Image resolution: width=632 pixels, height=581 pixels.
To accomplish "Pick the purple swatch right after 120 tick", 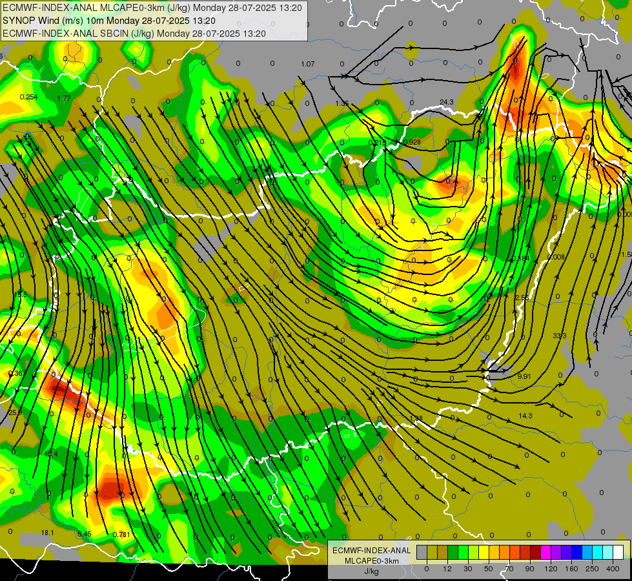I will point(556,552).
